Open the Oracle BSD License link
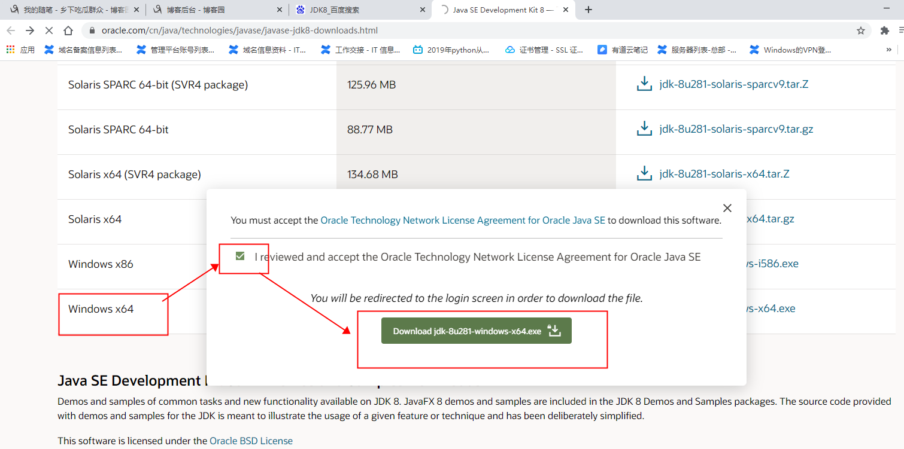The image size is (904, 449). tap(251, 441)
